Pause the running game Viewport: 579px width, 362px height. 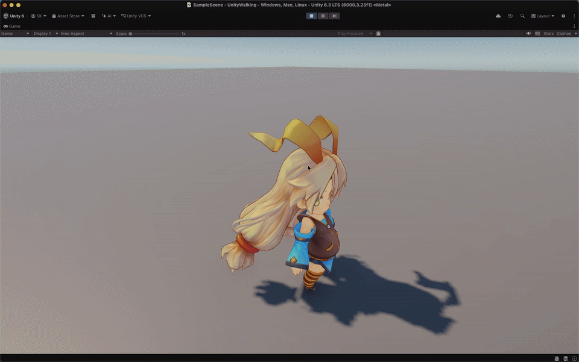coord(323,16)
